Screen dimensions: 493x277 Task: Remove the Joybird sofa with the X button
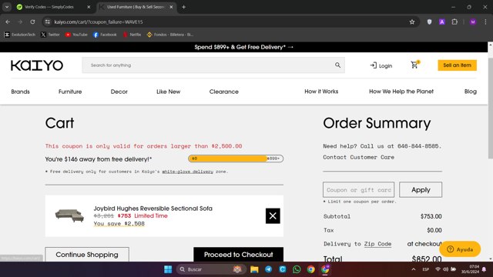(273, 215)
